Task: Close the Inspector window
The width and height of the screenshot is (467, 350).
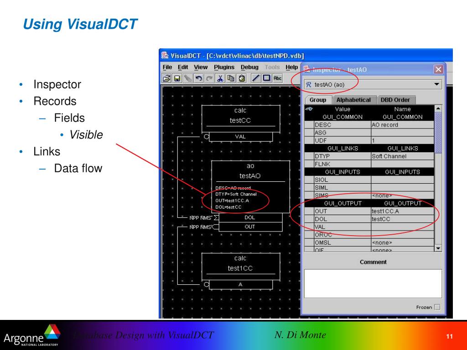Action: tap(438, 70)
